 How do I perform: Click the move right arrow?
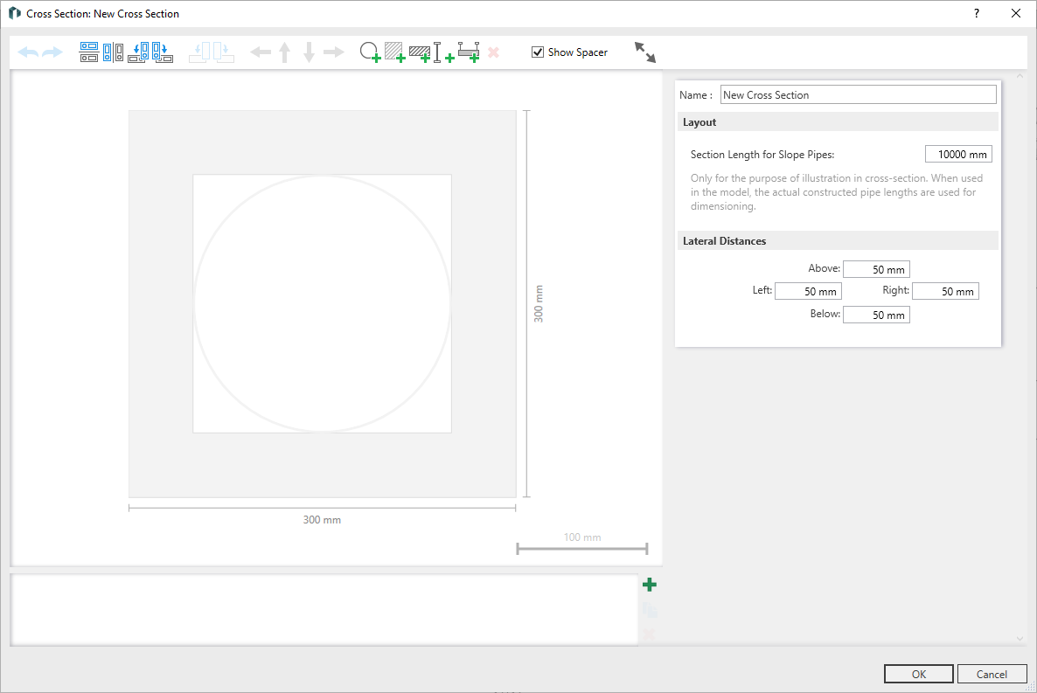tap(333, 52)
